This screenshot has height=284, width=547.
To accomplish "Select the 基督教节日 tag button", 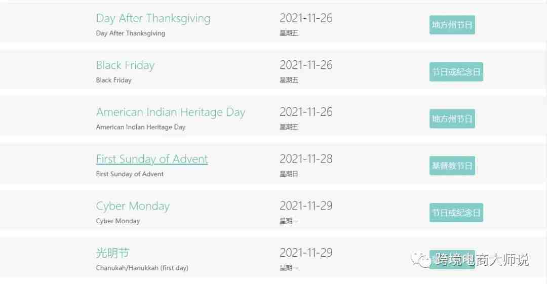I will tap(452, 166).
